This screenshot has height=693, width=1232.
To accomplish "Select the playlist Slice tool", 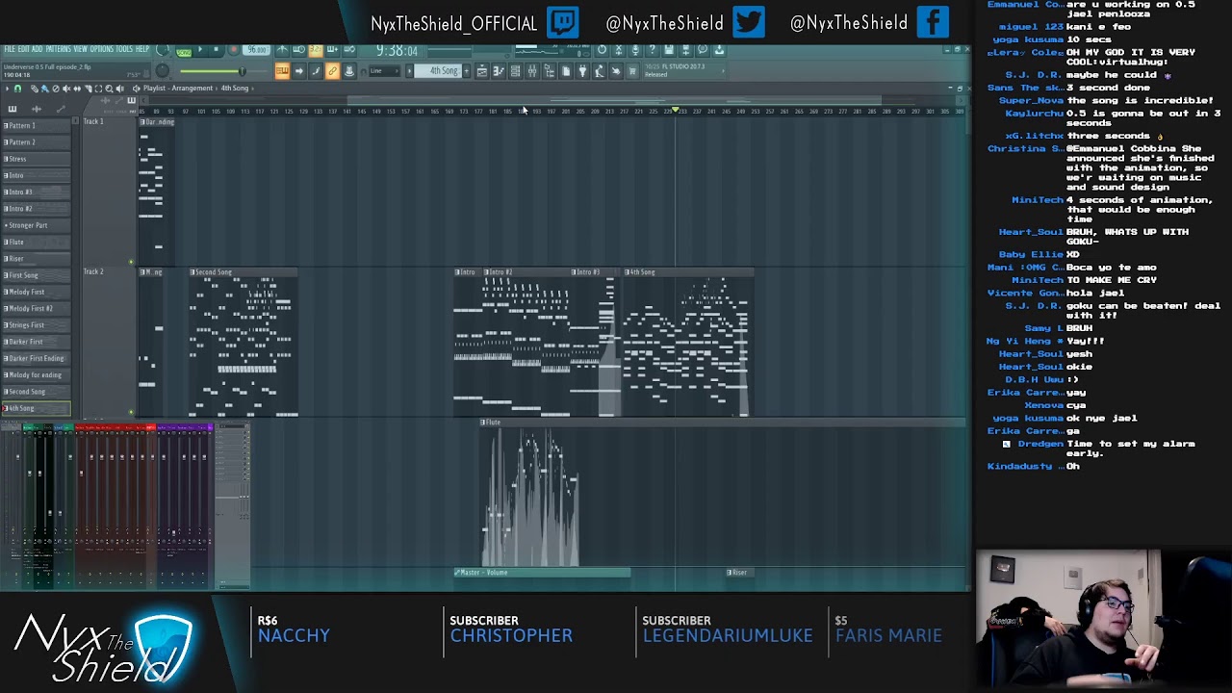I will coord(88,89).
